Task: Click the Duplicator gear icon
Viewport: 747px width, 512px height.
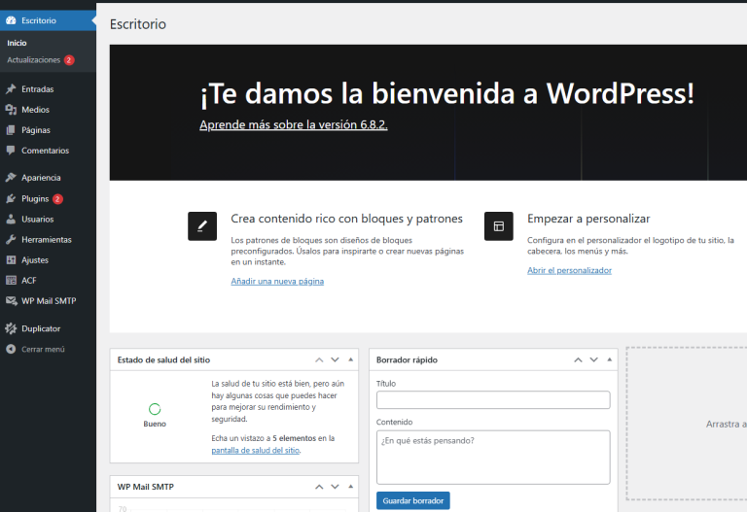Action: (11, 328)
